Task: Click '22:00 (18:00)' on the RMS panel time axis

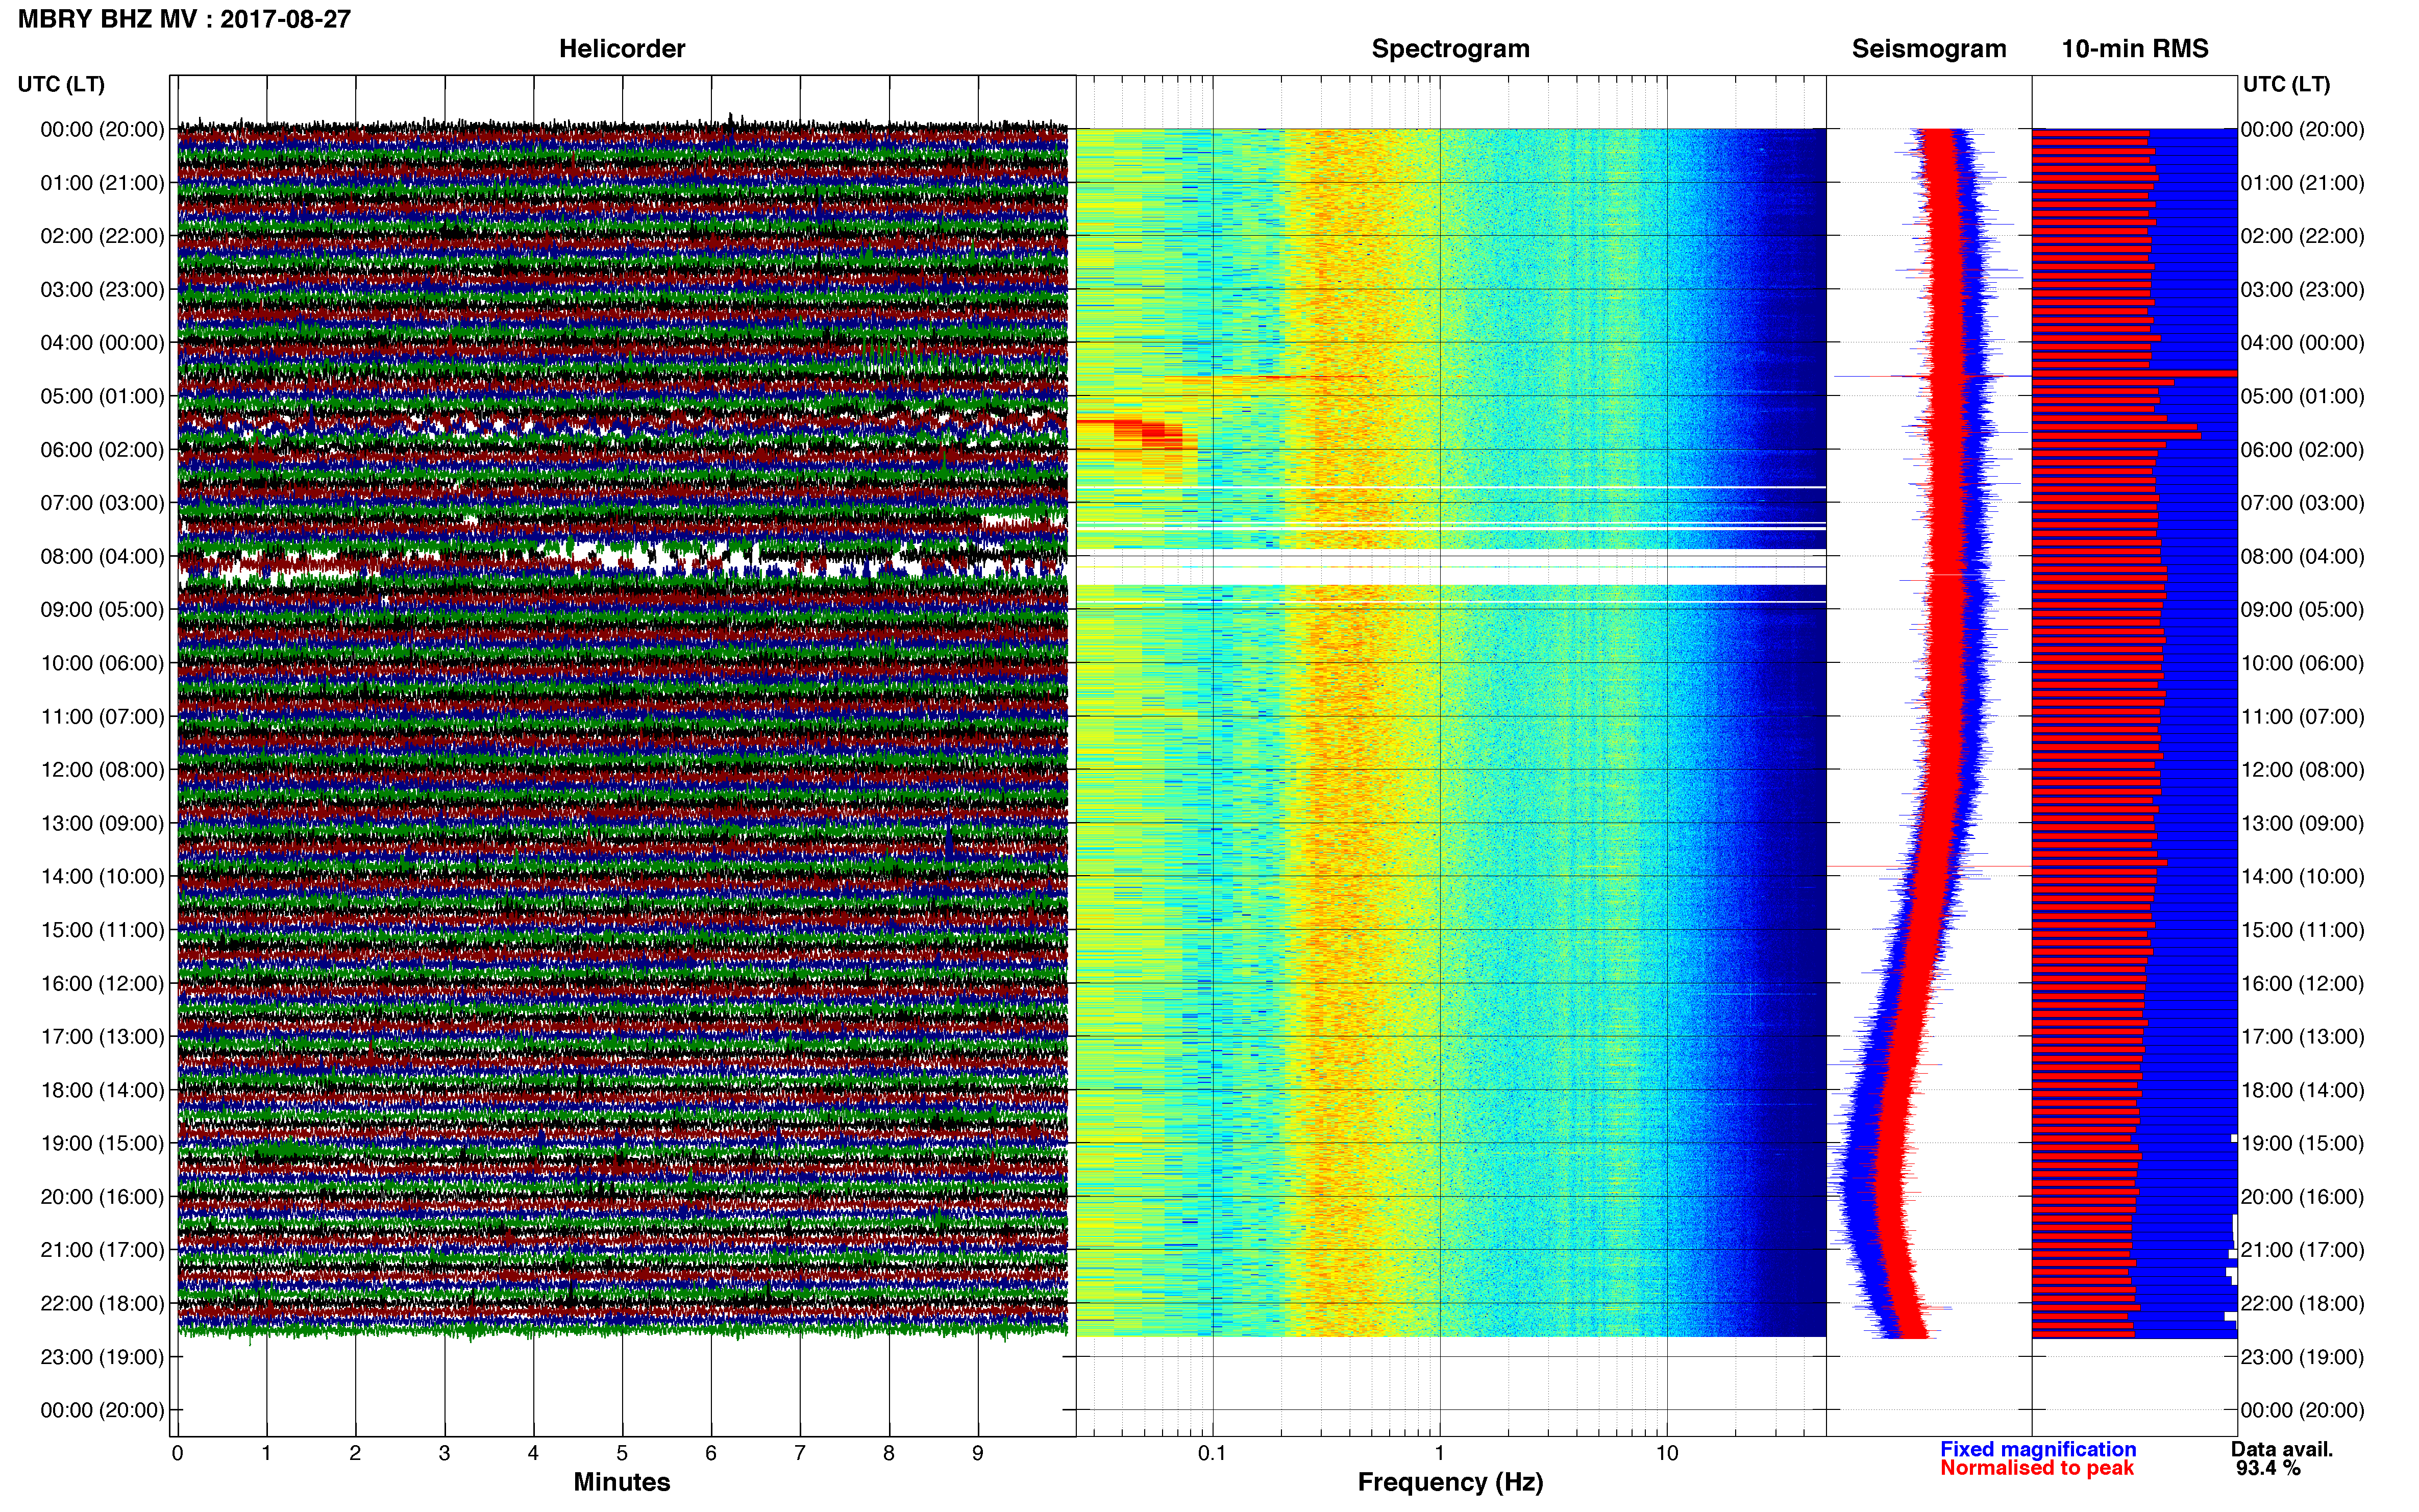Action: point(2303,1304)
